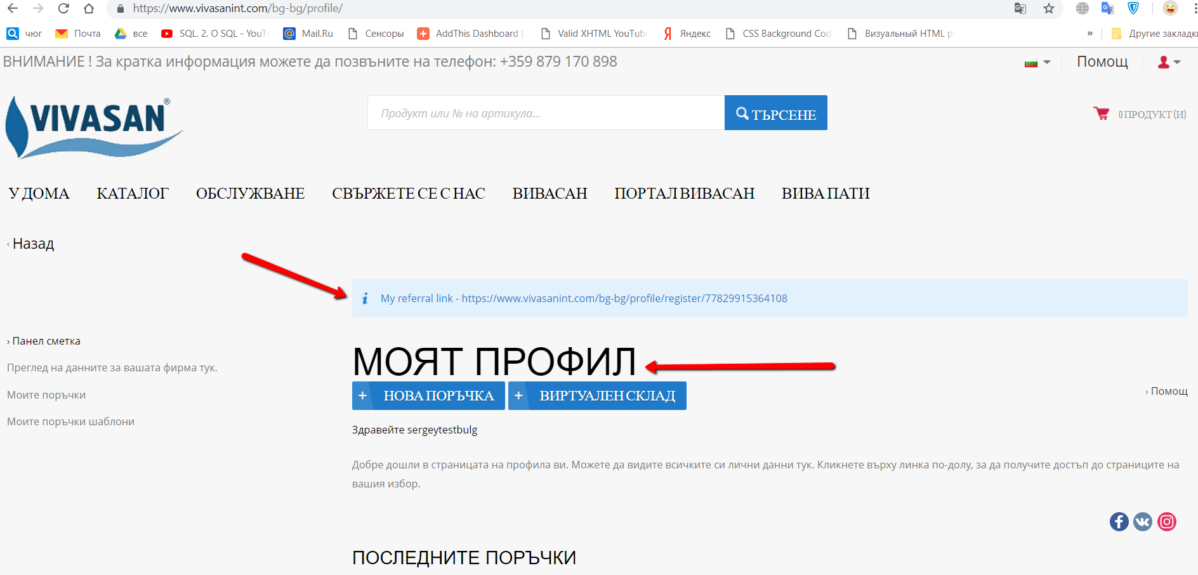The height and width of the screenshot is (575, 1198).
Task: Open the Mail.Ru bookmark
Action: pos(308,34)
